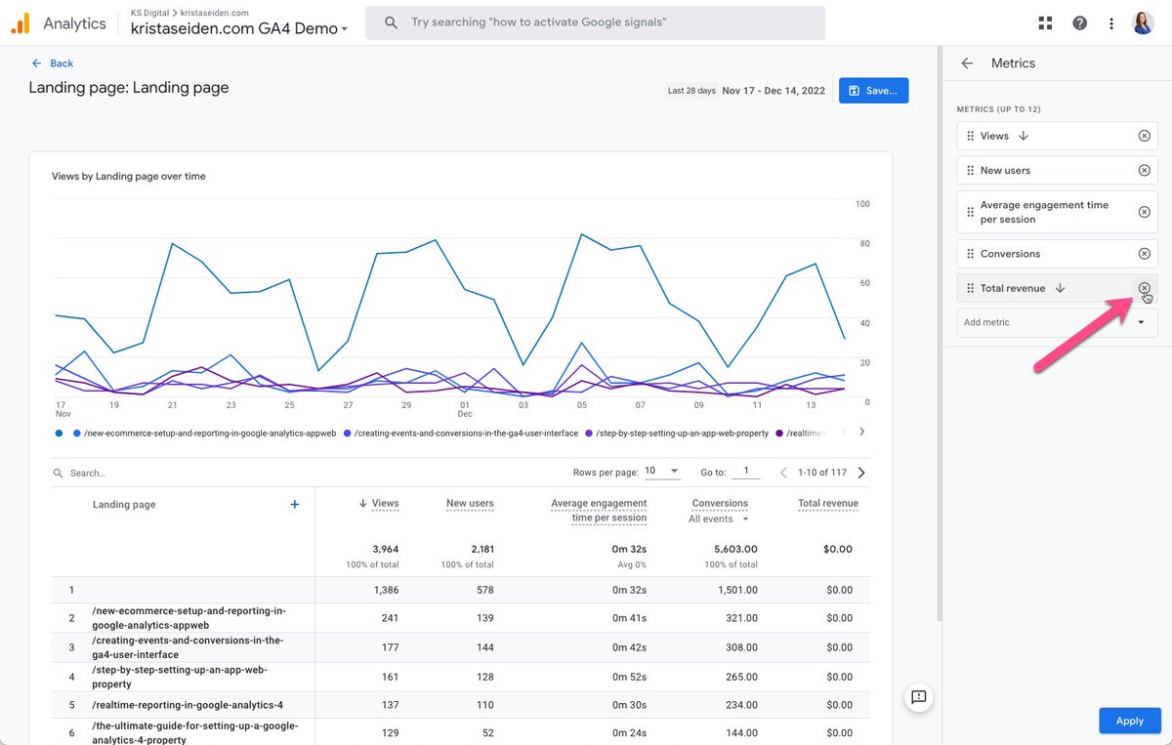The image size is (1172, 745).
Task: Add a dimension with the plus icon
Action: pos(294,504)
